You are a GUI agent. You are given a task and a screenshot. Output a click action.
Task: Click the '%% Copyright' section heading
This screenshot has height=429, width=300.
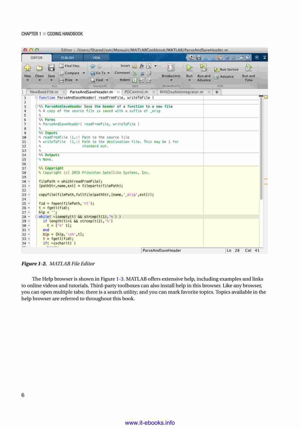[x=51, y=168]
